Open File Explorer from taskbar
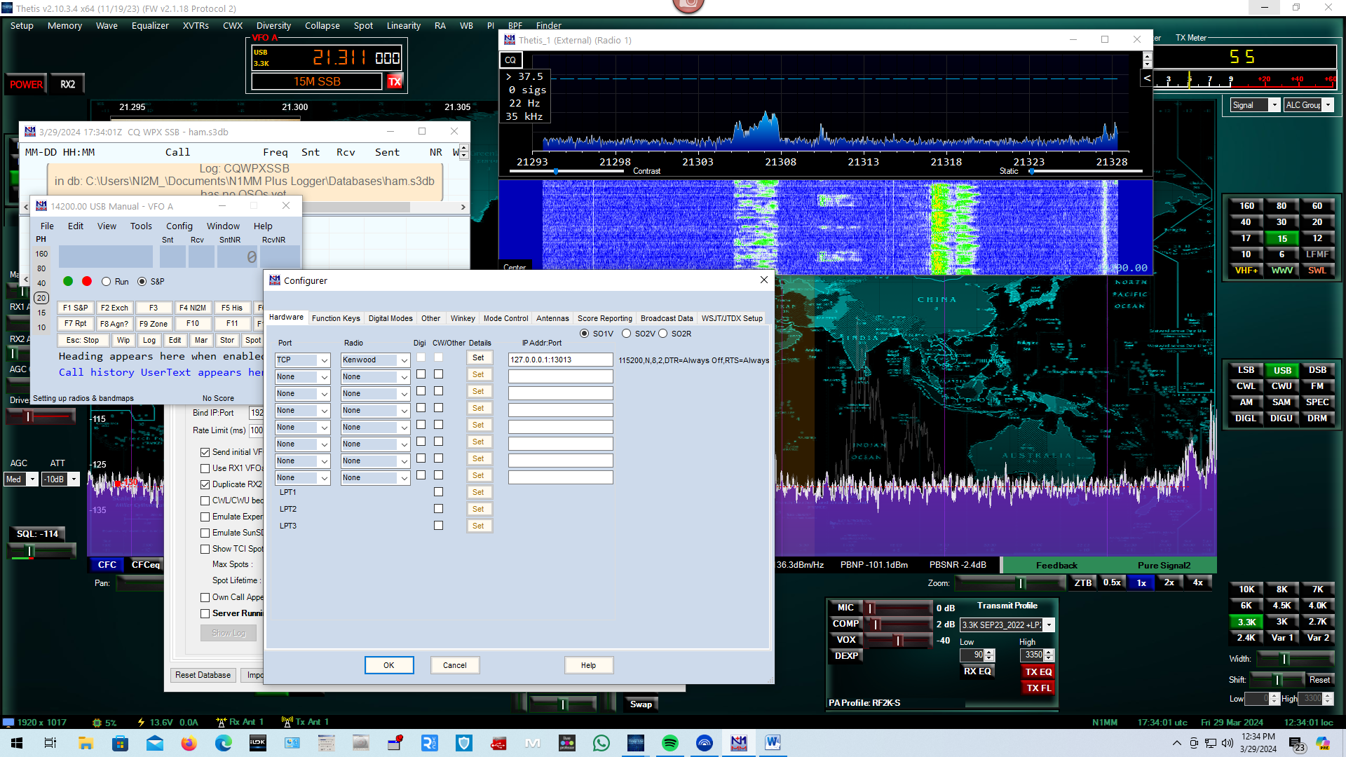 pyautogui.click(x=86, y=743)
